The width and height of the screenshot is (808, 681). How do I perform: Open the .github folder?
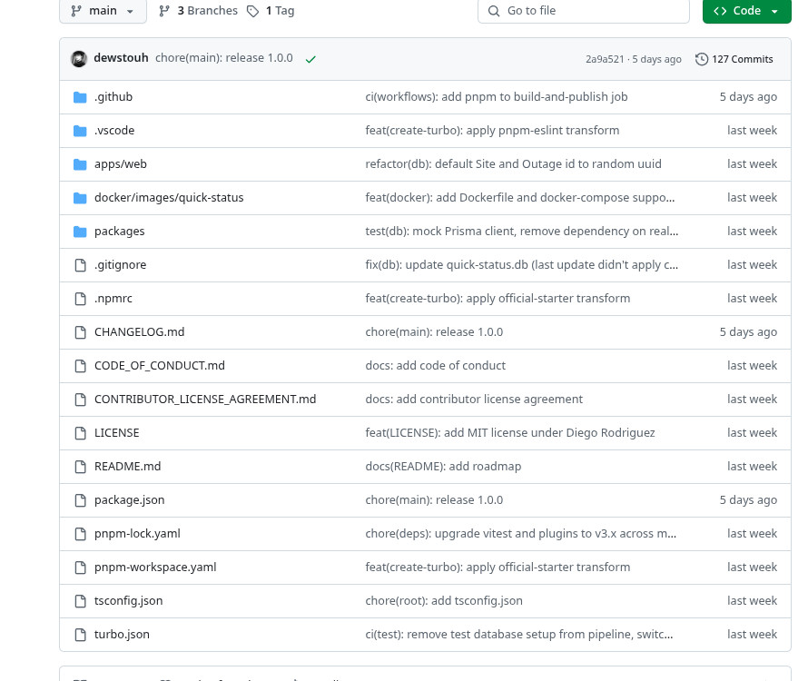coord(113,97)
